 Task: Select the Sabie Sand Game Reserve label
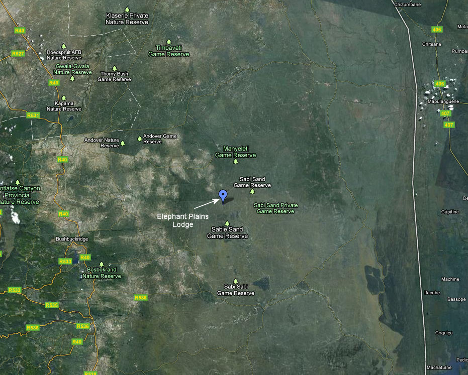[x=227, y=232]
